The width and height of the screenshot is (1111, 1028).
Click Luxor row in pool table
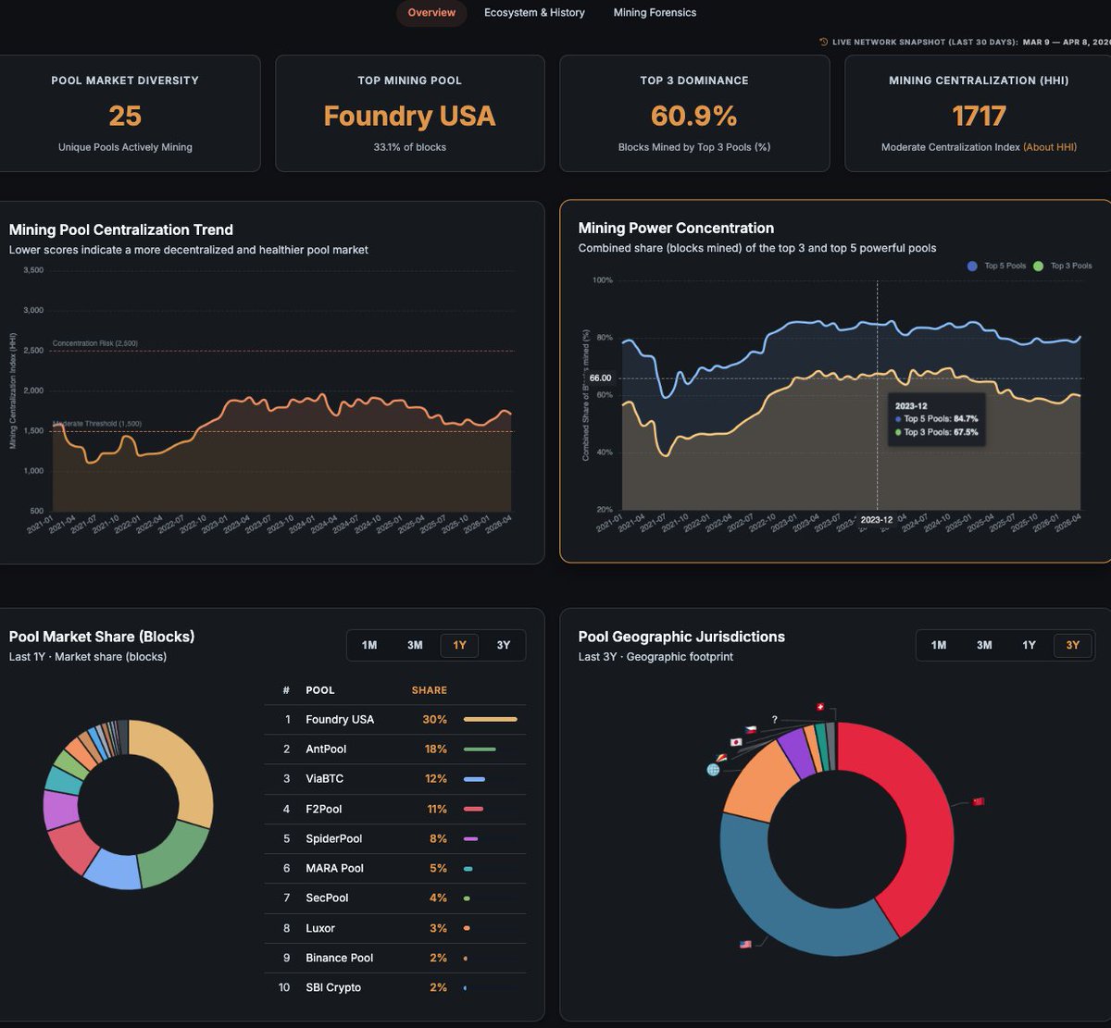coord(395,928)
